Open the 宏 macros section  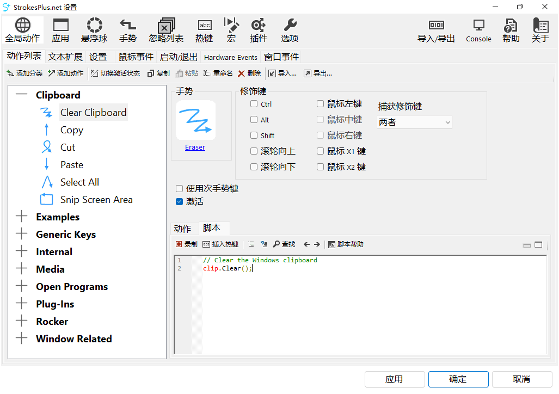pyautogui.click(x=231, y=30)
